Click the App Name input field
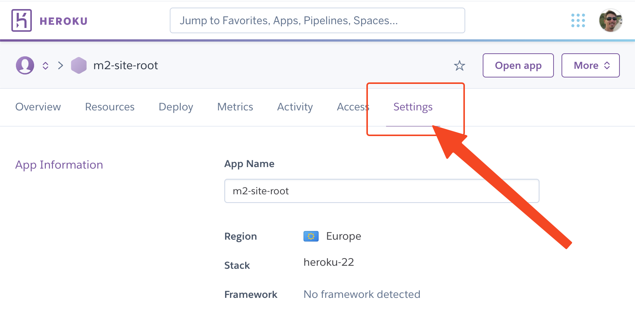Viewport: 635px width, 316px height. pyautogui.click(x=382, y=191)
